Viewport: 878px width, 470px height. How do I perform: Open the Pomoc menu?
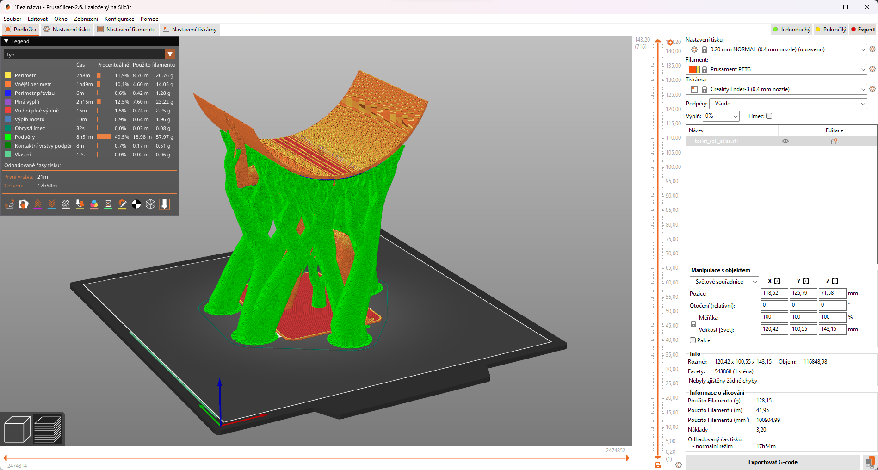pyautogui.click(x=149, y=19)
